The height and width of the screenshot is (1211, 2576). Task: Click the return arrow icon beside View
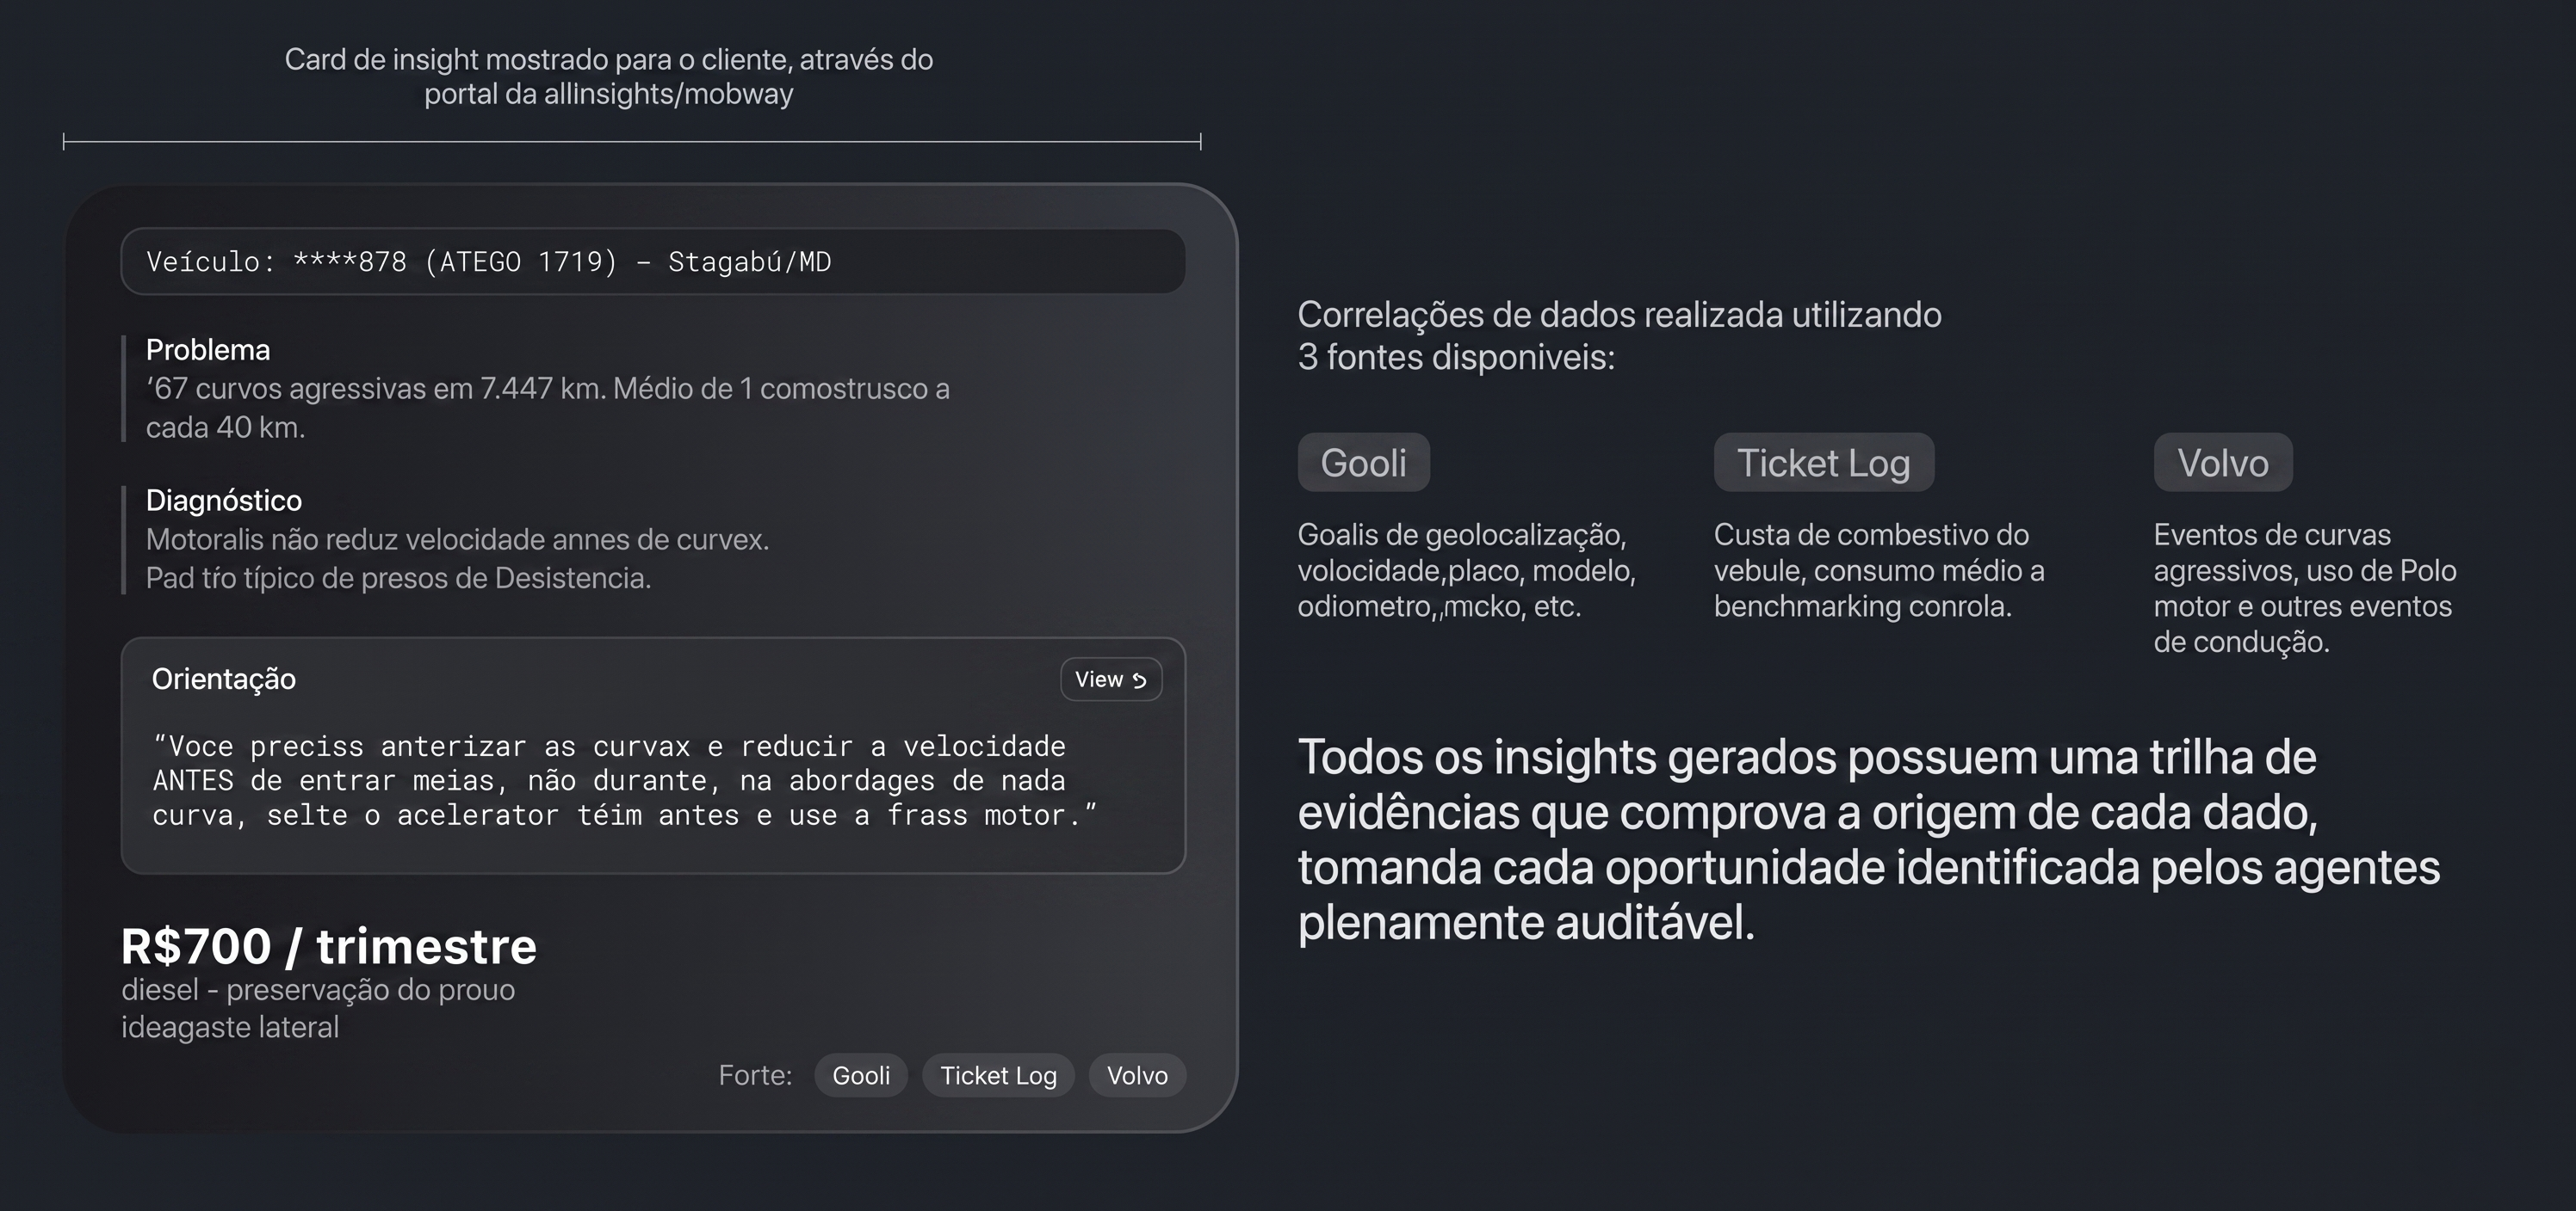pyautogui.click(x=1139, y=680)
